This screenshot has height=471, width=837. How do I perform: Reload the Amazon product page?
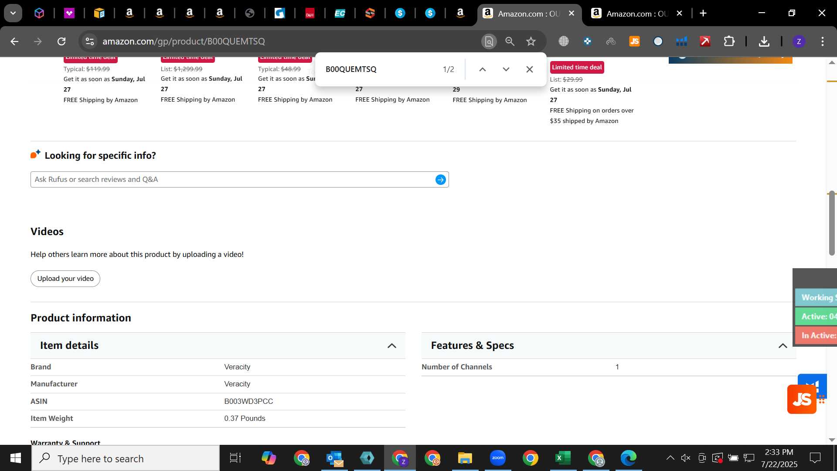[61, 41]
